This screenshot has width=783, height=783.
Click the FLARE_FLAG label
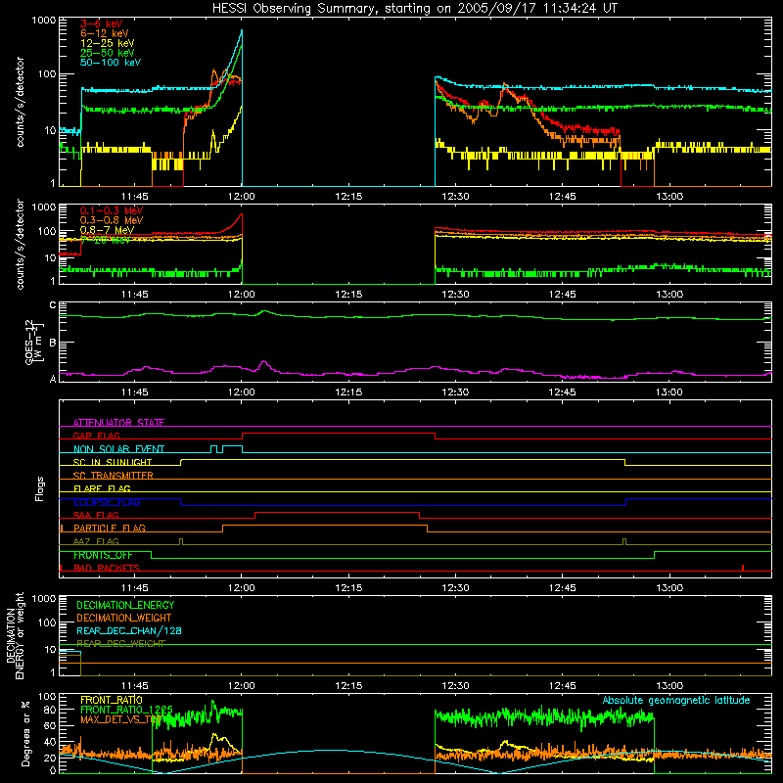[102, 488]
